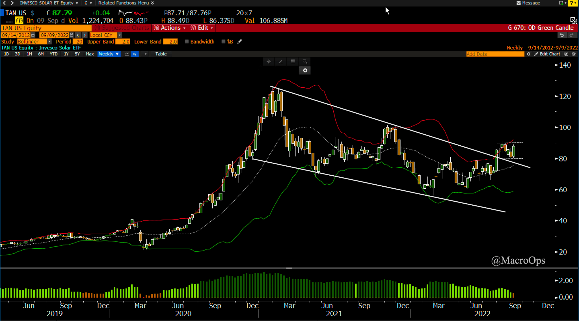This screenshot has height=321, width=579.
Task: Edit Bollinger study with pencil icon
Action: click(x=239, y=42)
